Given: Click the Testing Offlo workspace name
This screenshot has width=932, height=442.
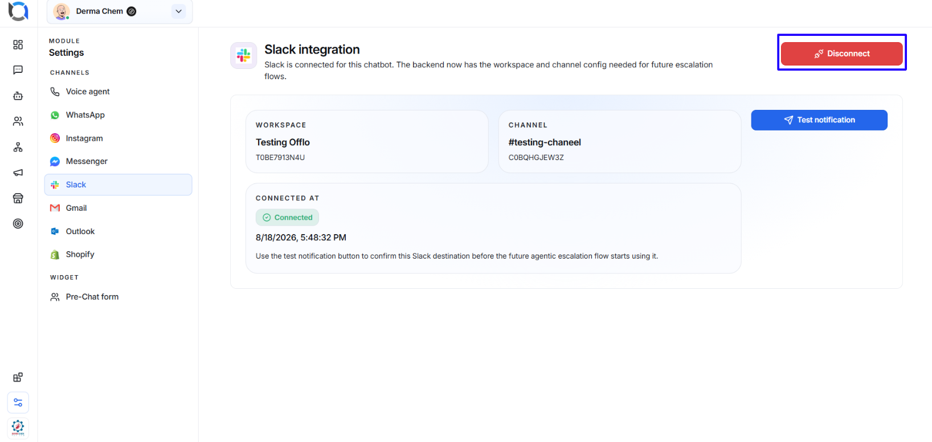Looking at the screenshot, I should [x=283, y=142].
